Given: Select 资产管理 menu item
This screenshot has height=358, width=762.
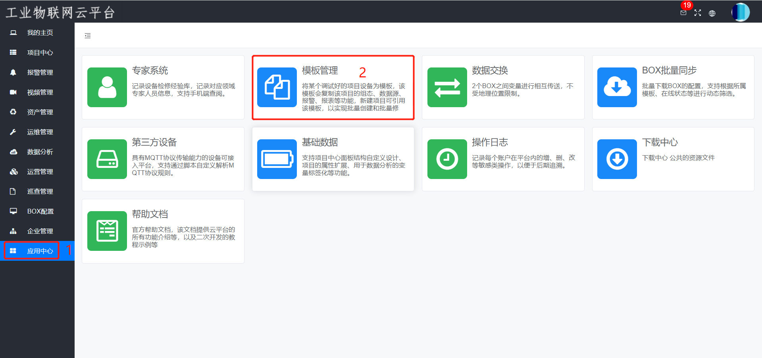Looking at the screenshot, I should pyautogui.click(x=37, y=112).
